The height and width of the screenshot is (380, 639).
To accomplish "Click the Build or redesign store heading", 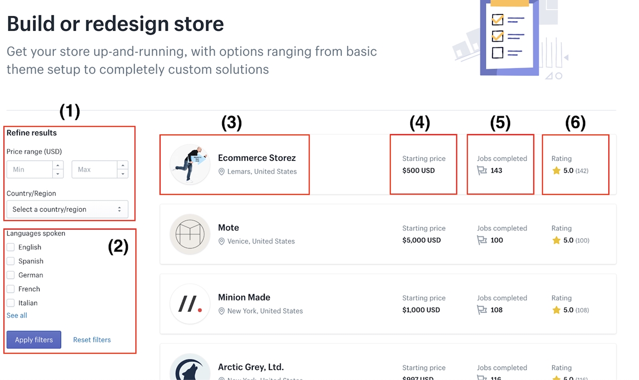I will tap(115, 24).
